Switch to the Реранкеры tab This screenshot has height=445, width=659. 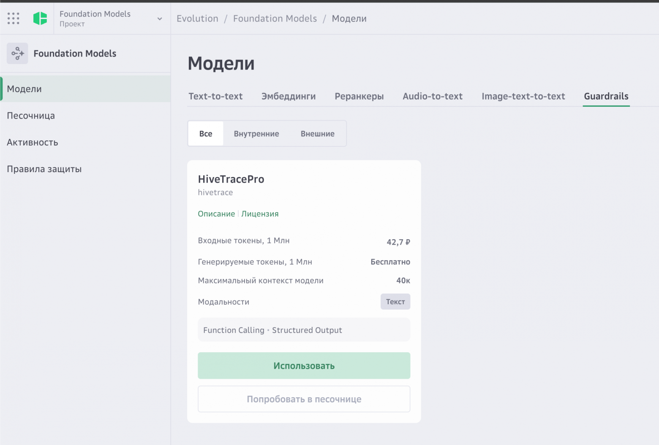coord(359,96)
